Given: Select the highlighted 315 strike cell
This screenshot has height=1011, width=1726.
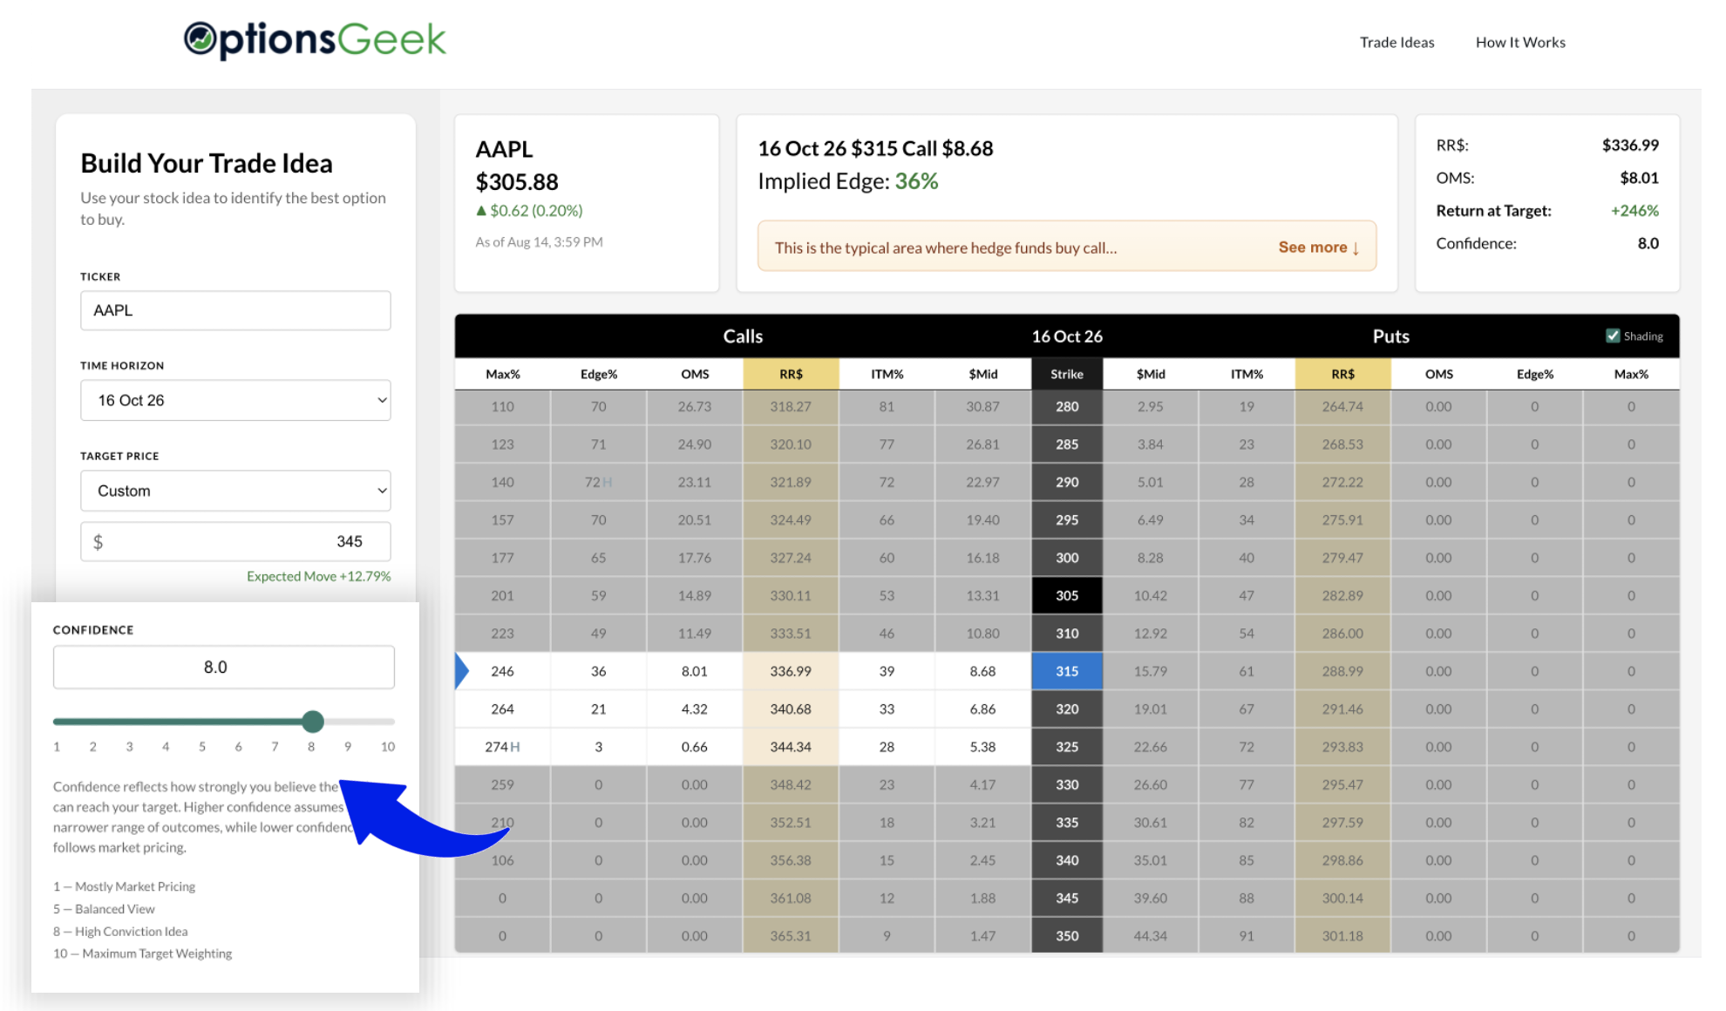Looking at the screenshot, I should (1067, 671).
